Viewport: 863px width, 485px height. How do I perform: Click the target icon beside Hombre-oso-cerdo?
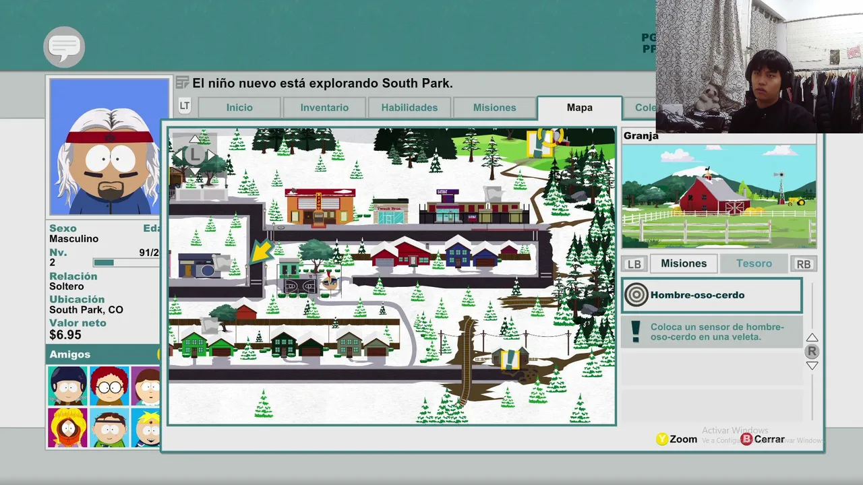click(x=636, y=295)
